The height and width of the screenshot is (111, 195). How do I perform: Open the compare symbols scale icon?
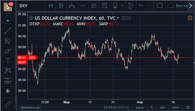(x=72, y=6)
